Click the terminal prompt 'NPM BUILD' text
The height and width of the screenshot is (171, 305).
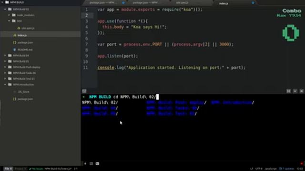tap(100, 97)
